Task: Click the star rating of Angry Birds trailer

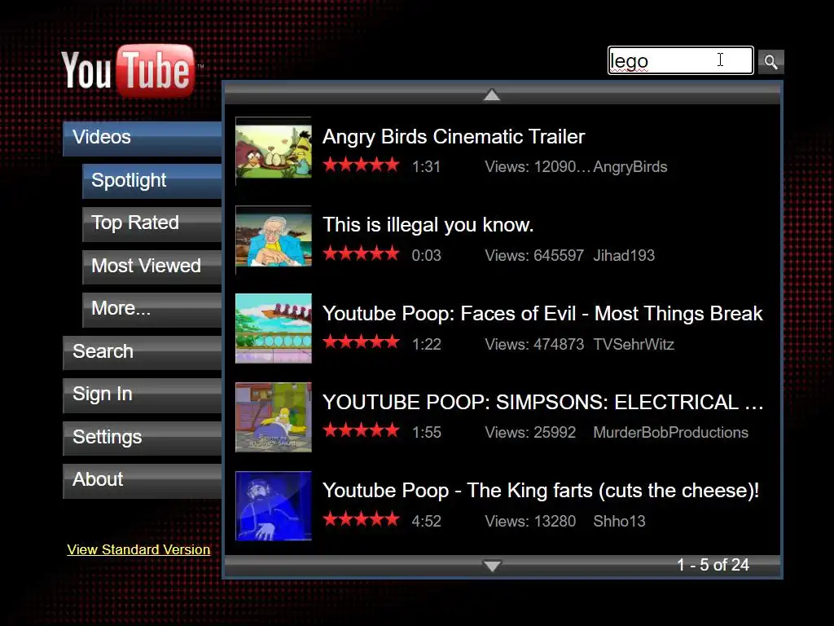Action: [361, 165]
